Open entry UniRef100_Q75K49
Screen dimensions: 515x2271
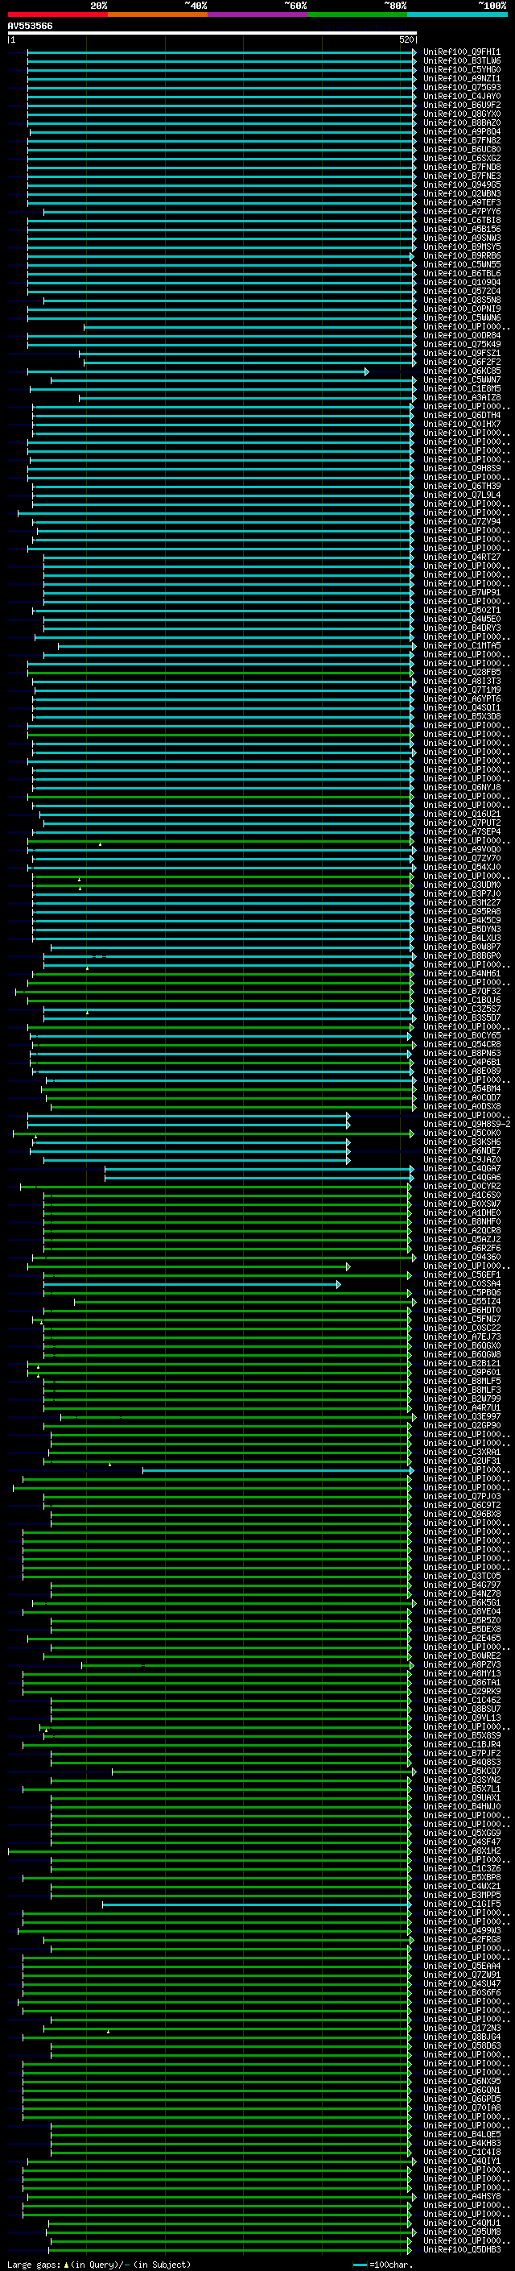click(462, 344)
